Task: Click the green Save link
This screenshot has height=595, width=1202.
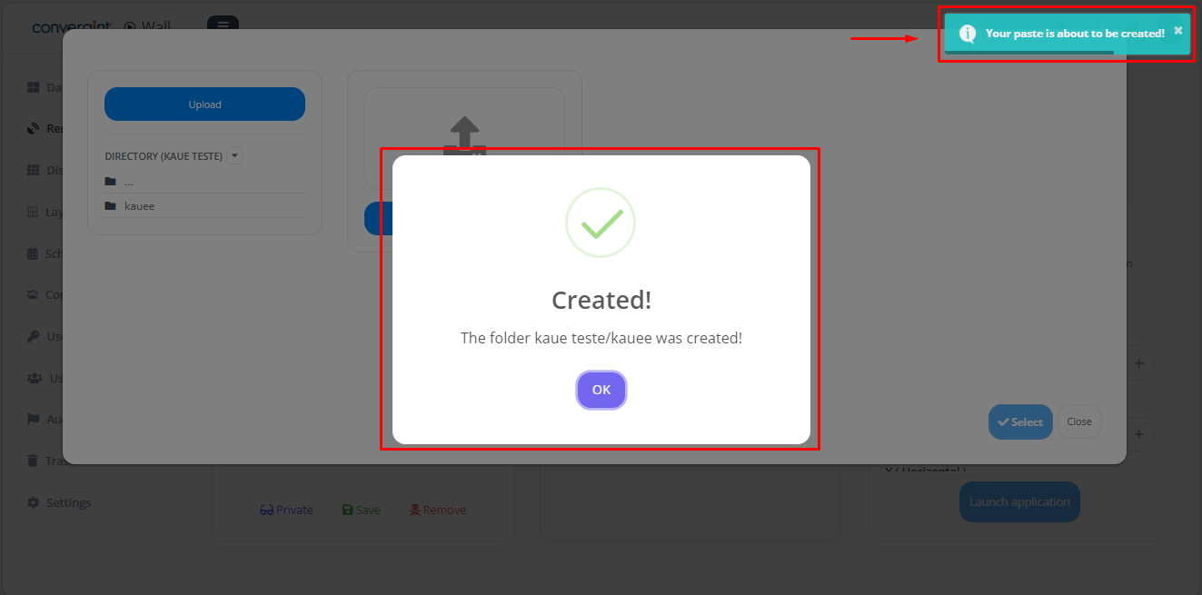Action: coord(361,510)
